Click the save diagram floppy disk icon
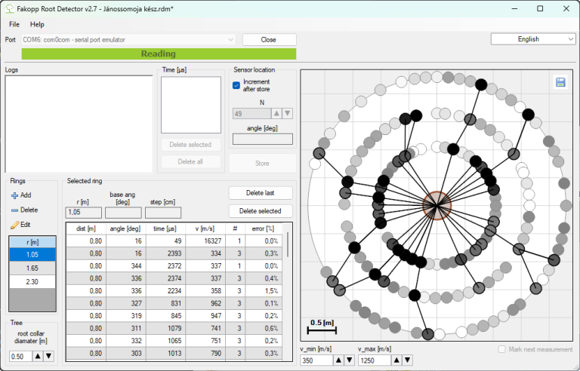Image resolution: width=580 pixels, height=371 pixels. [560, 82]
